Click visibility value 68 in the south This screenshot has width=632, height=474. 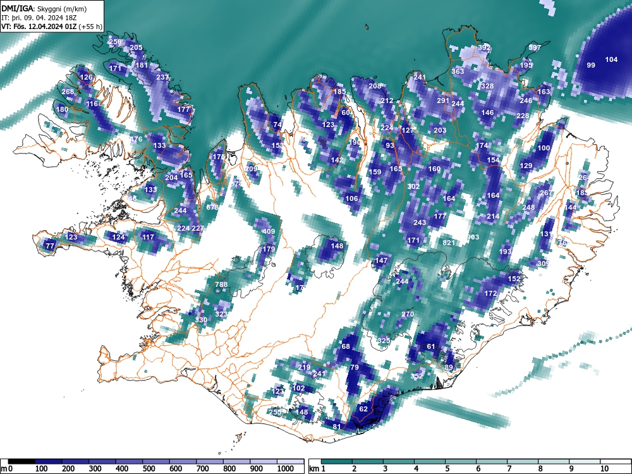(346, 346)
